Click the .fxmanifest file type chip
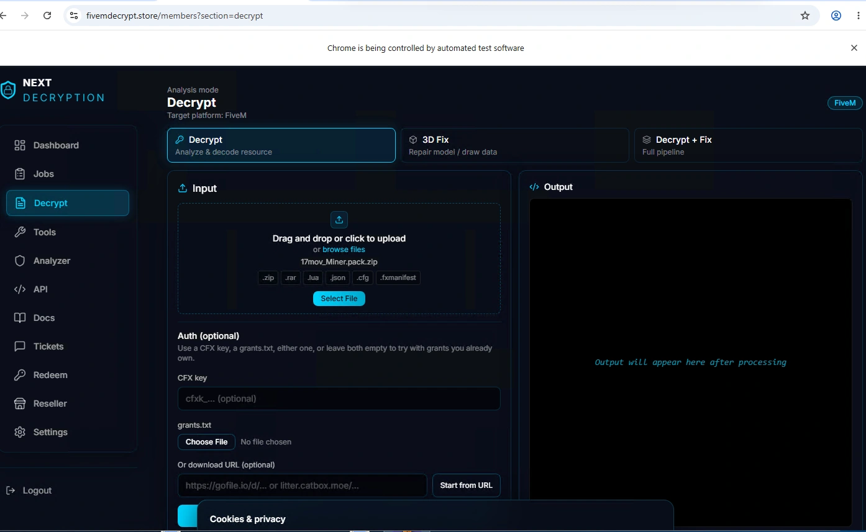 coord(398,277)
